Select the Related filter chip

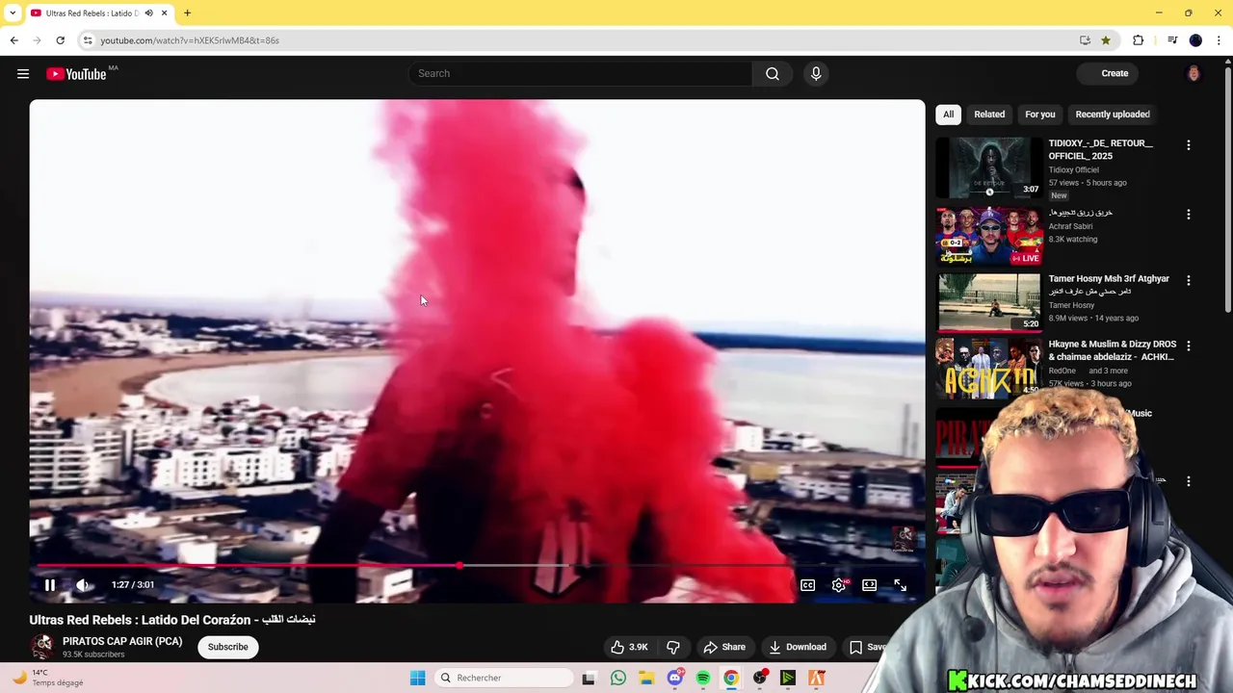[x=989, y=115]
